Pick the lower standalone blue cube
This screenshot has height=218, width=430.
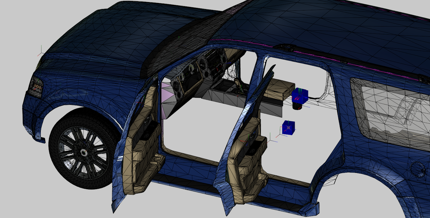tap(289, 128)
